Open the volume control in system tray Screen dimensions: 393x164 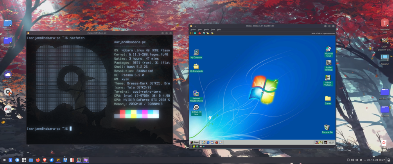[352, 160]
